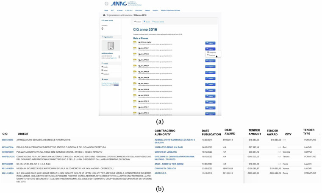Click the file icon for cig_csv_2016_06

(135, 78)
